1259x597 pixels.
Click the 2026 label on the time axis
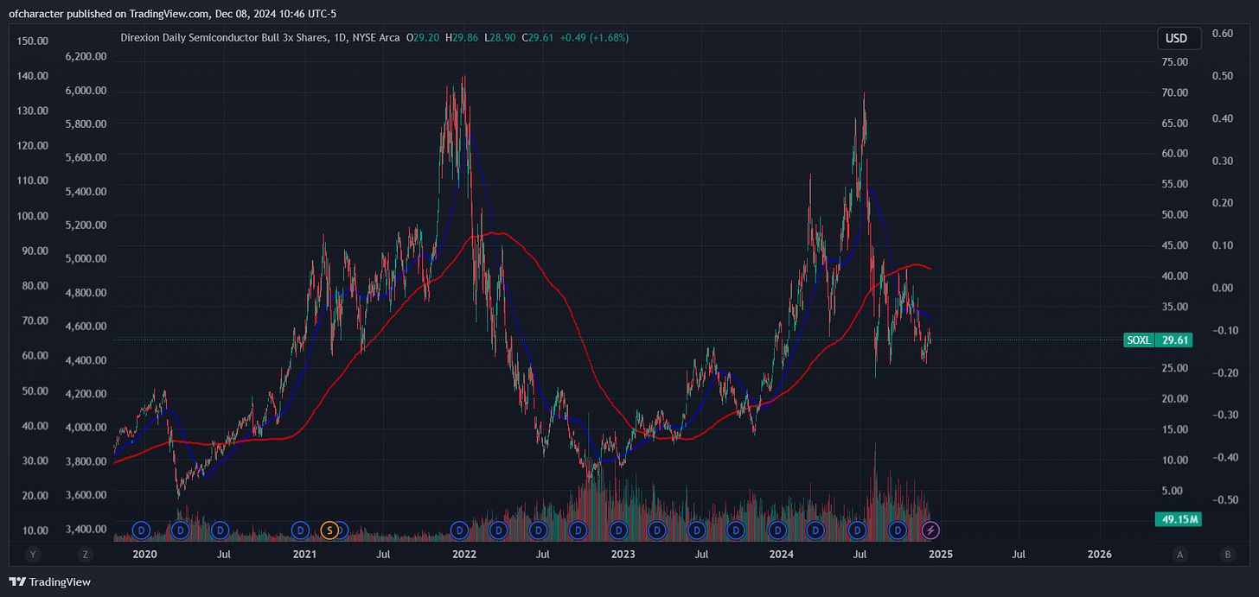(1099, 554)
